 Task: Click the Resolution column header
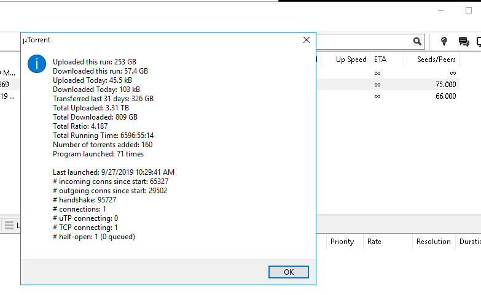(434, 242)
